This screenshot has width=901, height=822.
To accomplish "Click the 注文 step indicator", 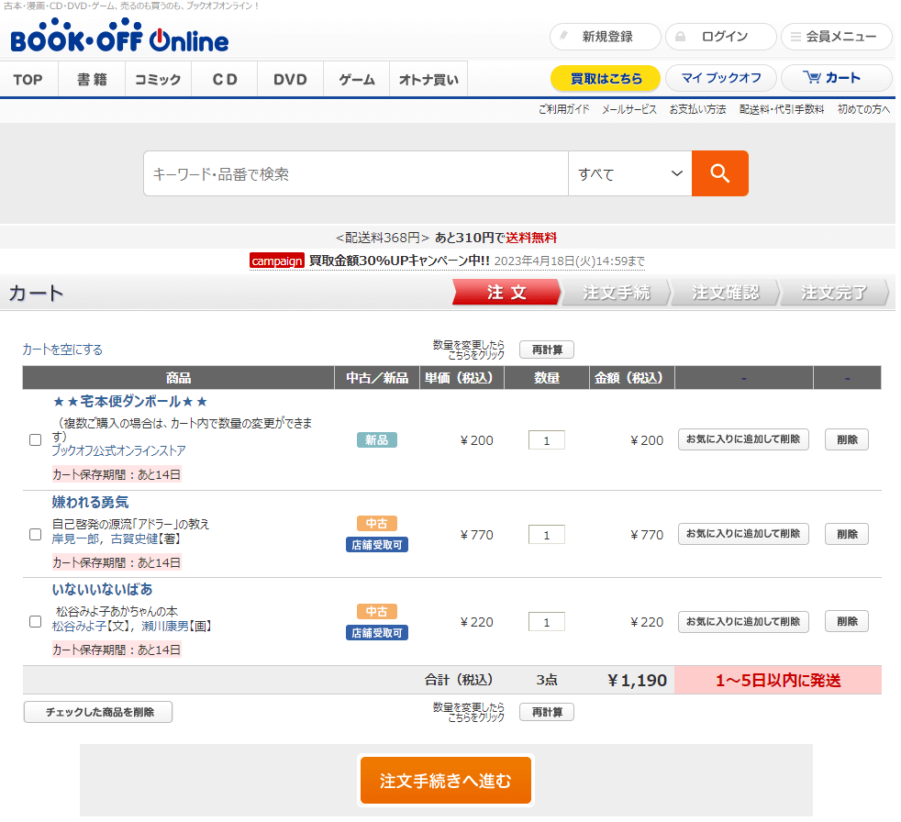I will tap(506, 293).
